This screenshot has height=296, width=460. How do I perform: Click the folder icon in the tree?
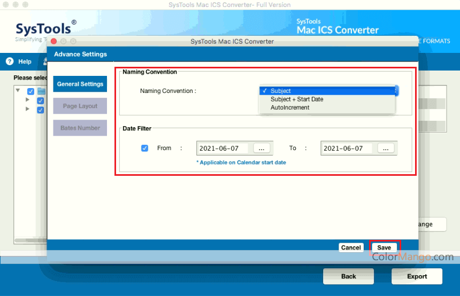(41, 91)
